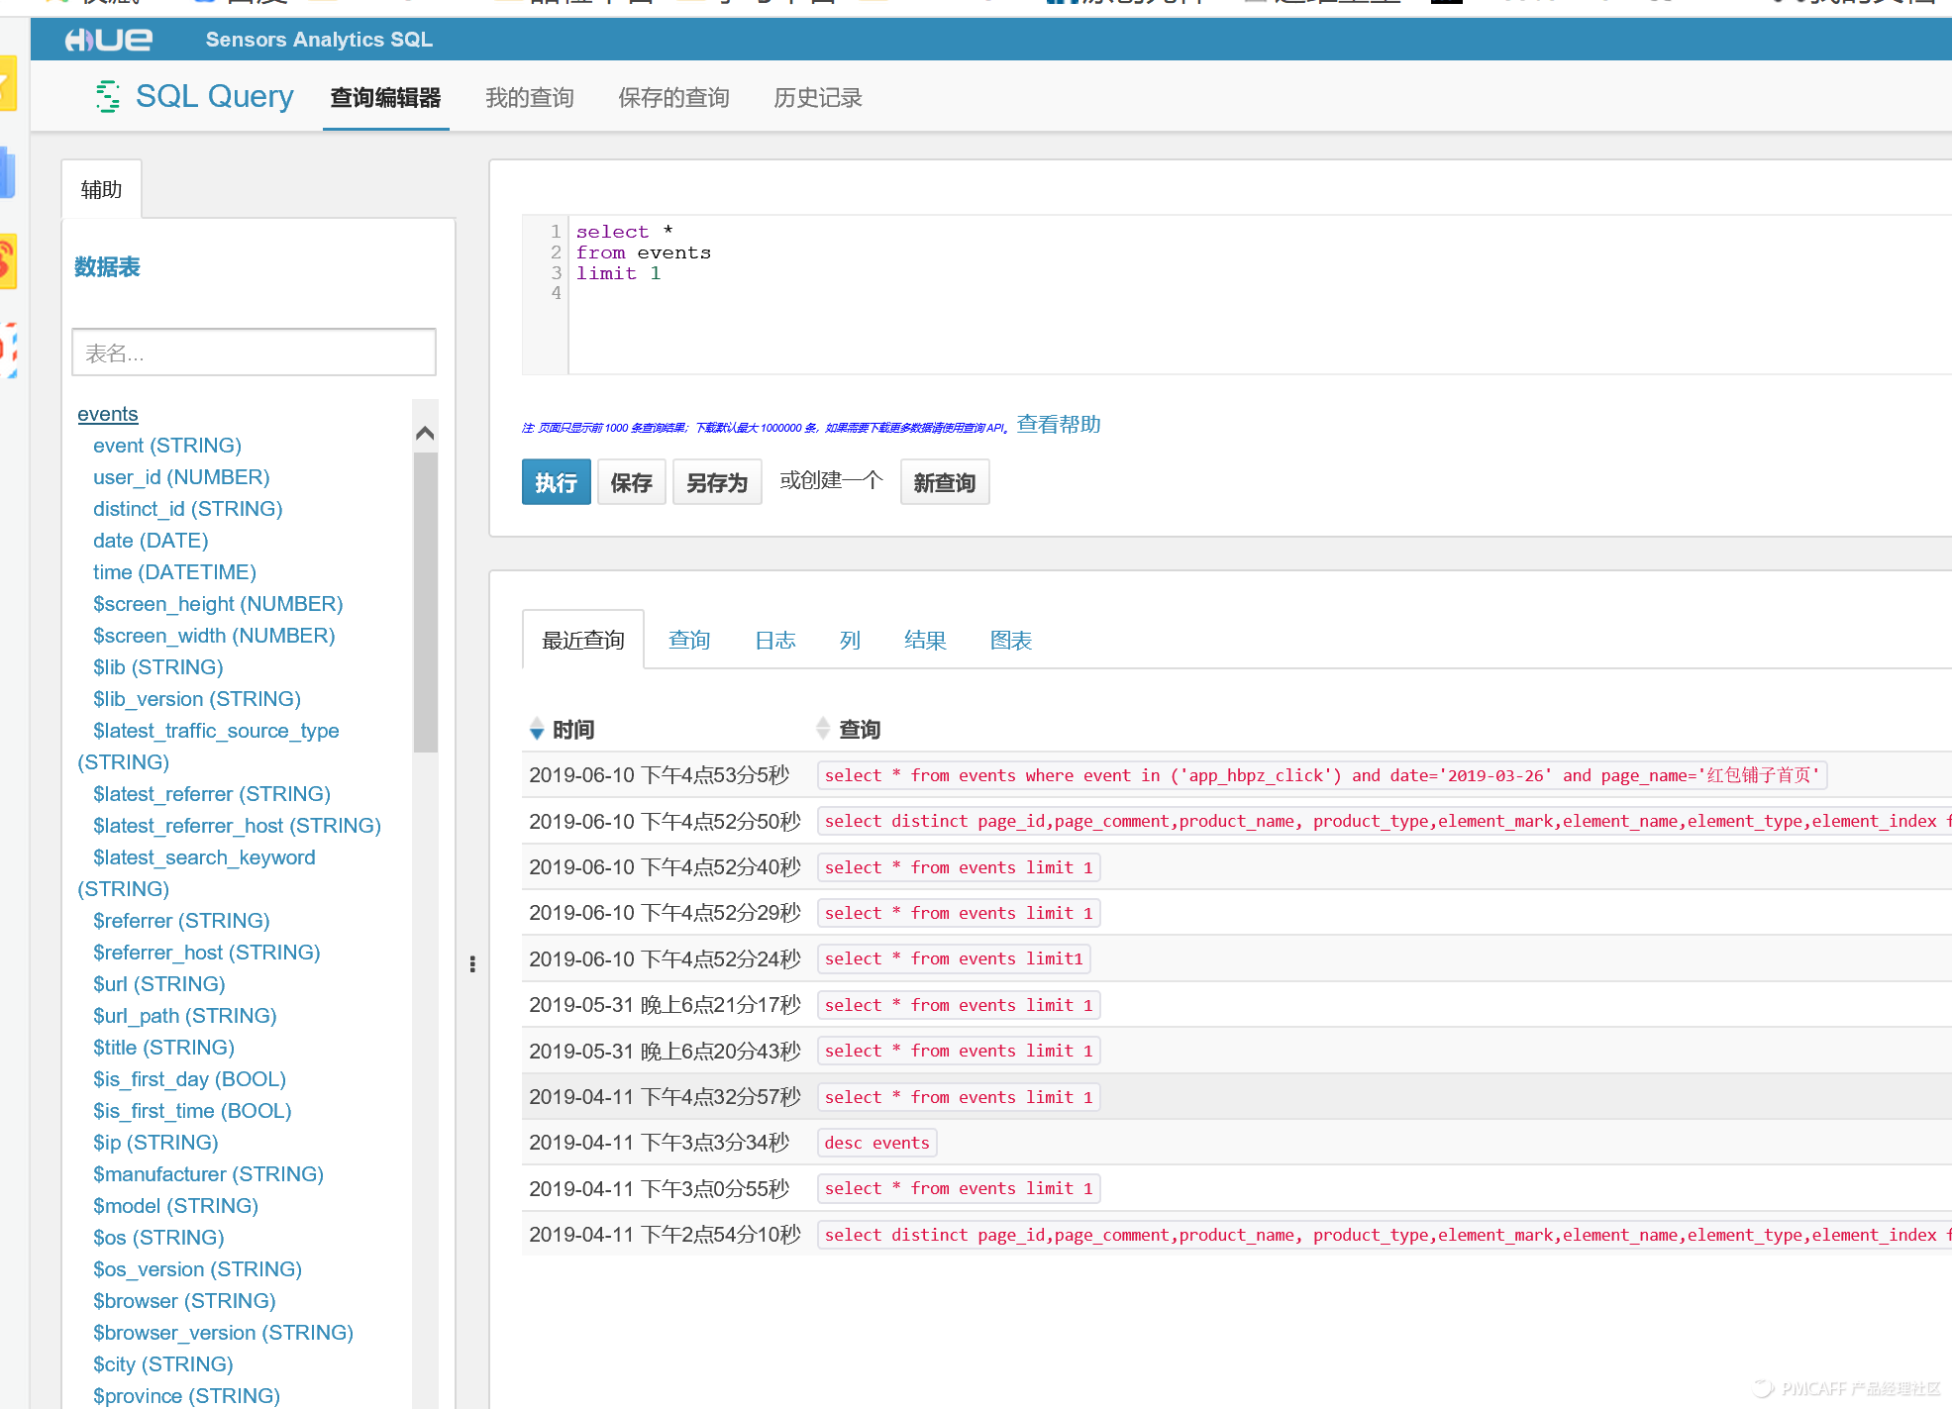Click the 执行 button to run query

click(x=555, y=483)
